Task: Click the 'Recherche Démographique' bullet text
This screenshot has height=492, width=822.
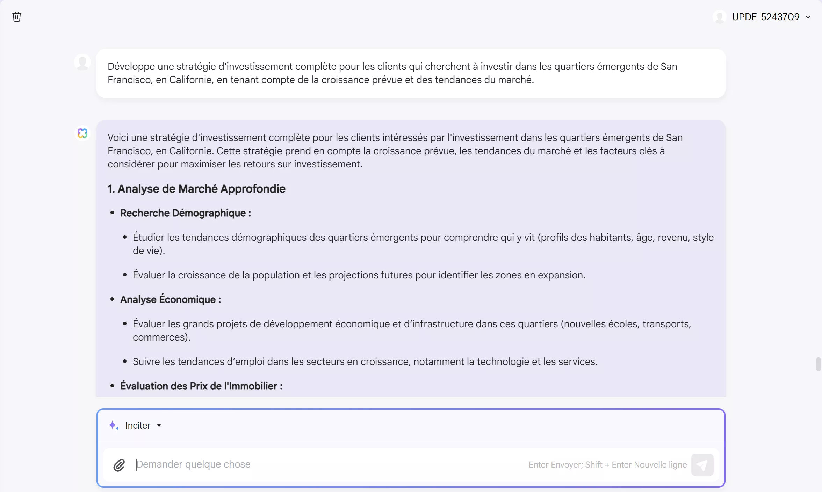Action: point(185,213)
